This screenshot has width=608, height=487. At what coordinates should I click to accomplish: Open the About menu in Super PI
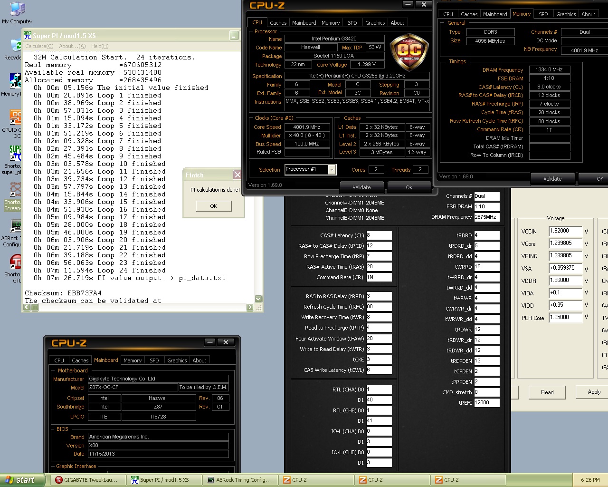click(72, 46)
